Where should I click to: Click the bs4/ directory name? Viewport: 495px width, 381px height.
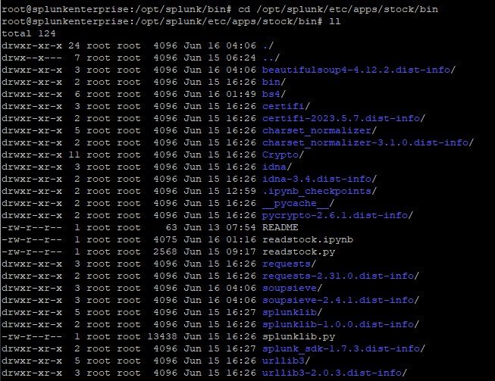tap(274, 95)
